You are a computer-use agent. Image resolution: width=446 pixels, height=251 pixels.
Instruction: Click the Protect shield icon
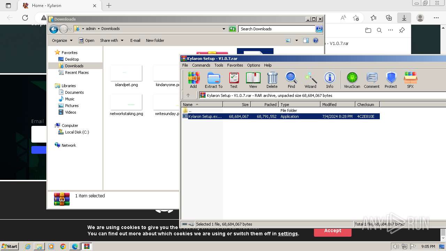(x=391, y=80)
